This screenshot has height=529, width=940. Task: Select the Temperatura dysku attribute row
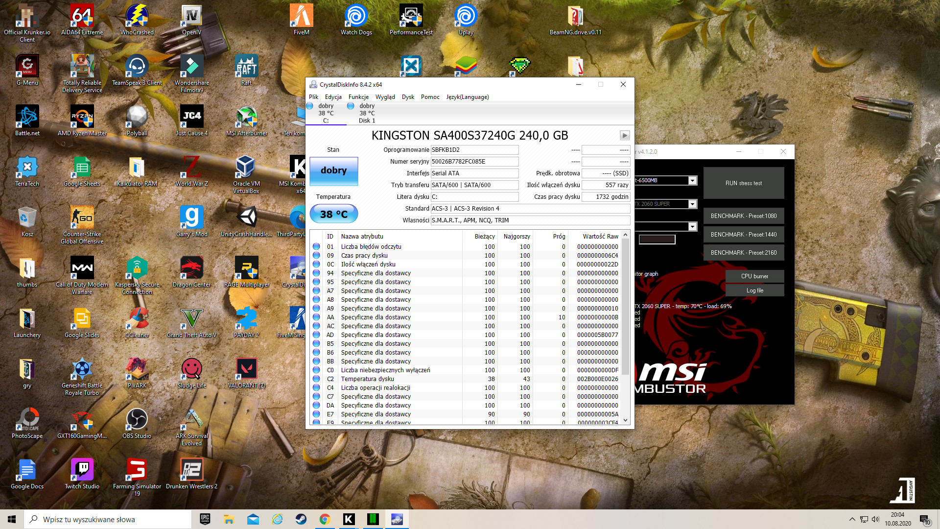point(465,379)
